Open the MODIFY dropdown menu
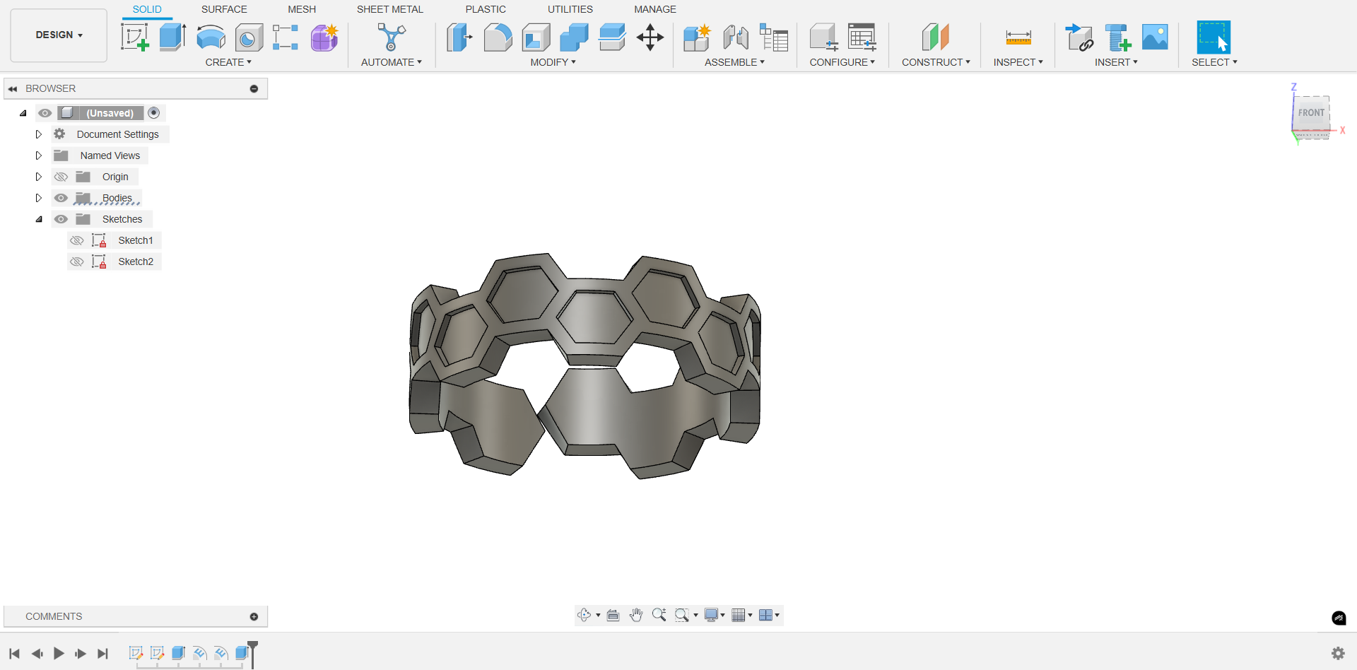The height and width of the screenshot is (670, 1357). (x=553, y=62)
